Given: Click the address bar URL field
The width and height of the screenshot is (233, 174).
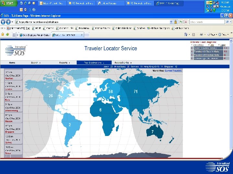Looking at the screenshot, I should pyautogui.click(x=93, y=22).
